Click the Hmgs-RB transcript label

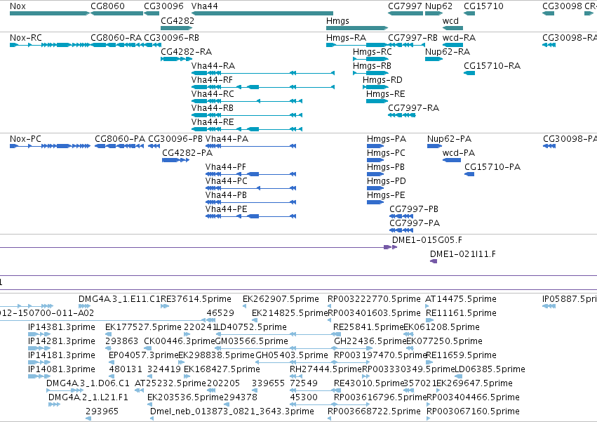(x=372, y=66)
